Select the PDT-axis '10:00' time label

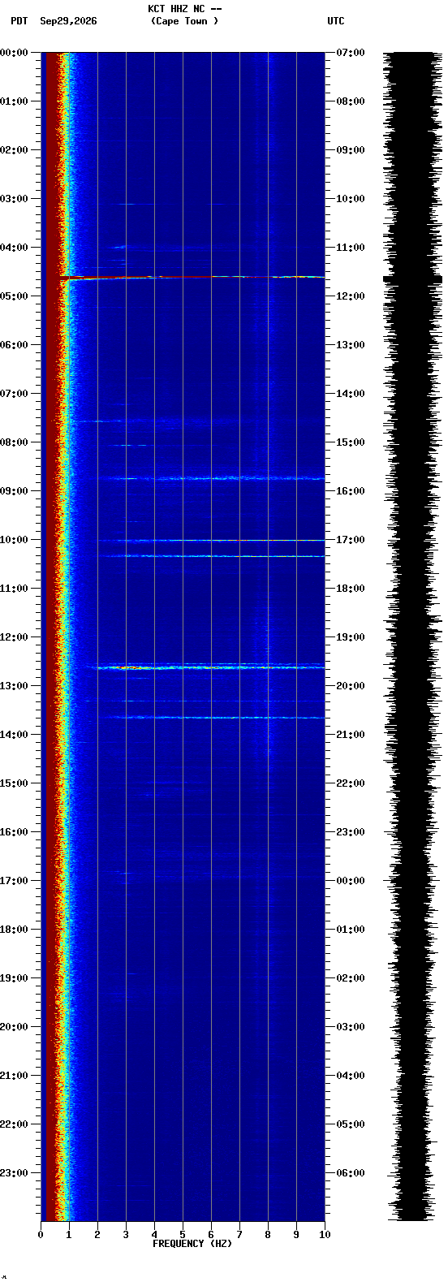tap(14, 540)
